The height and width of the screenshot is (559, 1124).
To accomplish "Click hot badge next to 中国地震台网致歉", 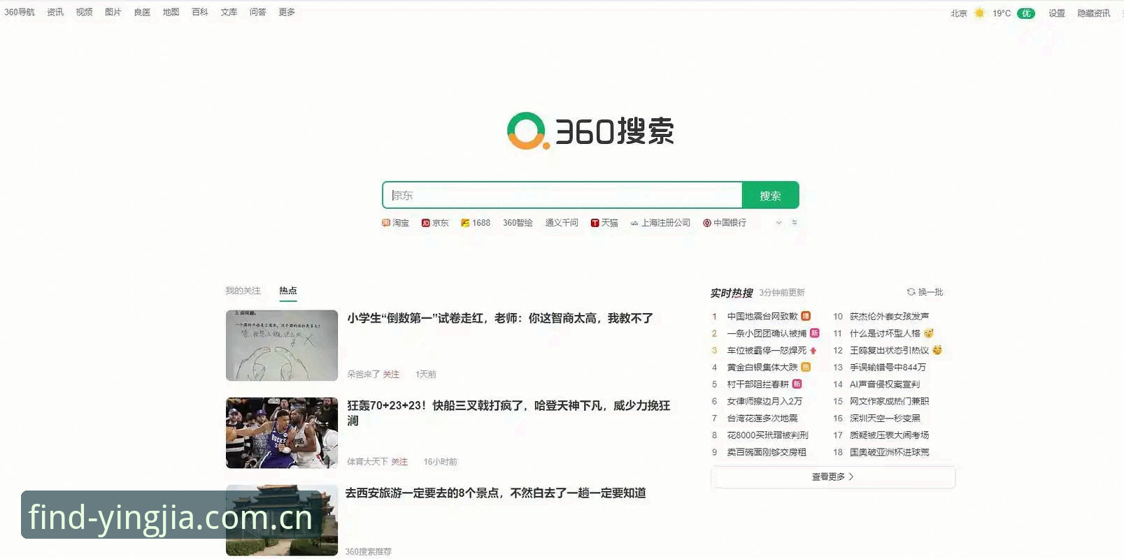I will point(806,317).
